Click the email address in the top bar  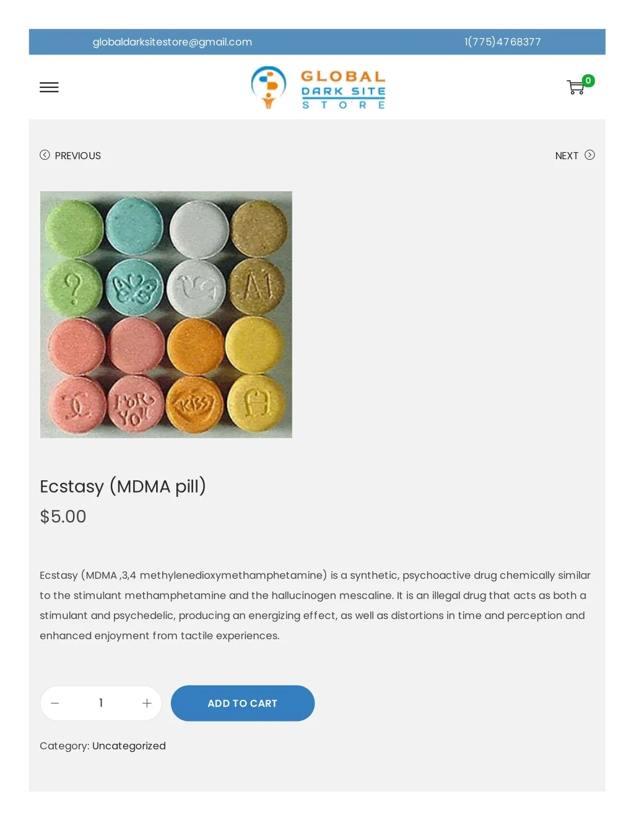click(x=172, y=42)
